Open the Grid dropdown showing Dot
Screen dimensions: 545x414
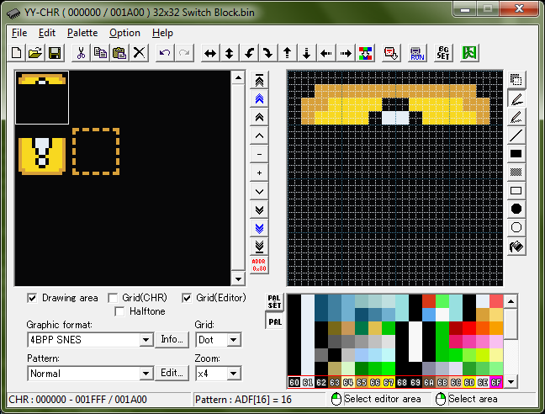click(x=234, y=340)
